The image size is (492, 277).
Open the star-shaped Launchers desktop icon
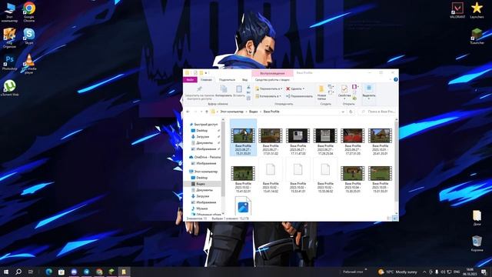477,10
